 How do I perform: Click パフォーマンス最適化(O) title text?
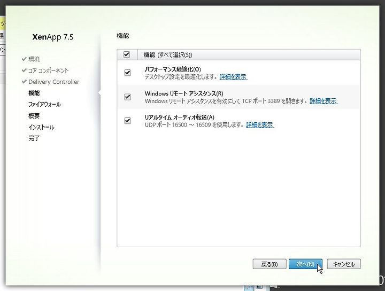coord(173,69)
